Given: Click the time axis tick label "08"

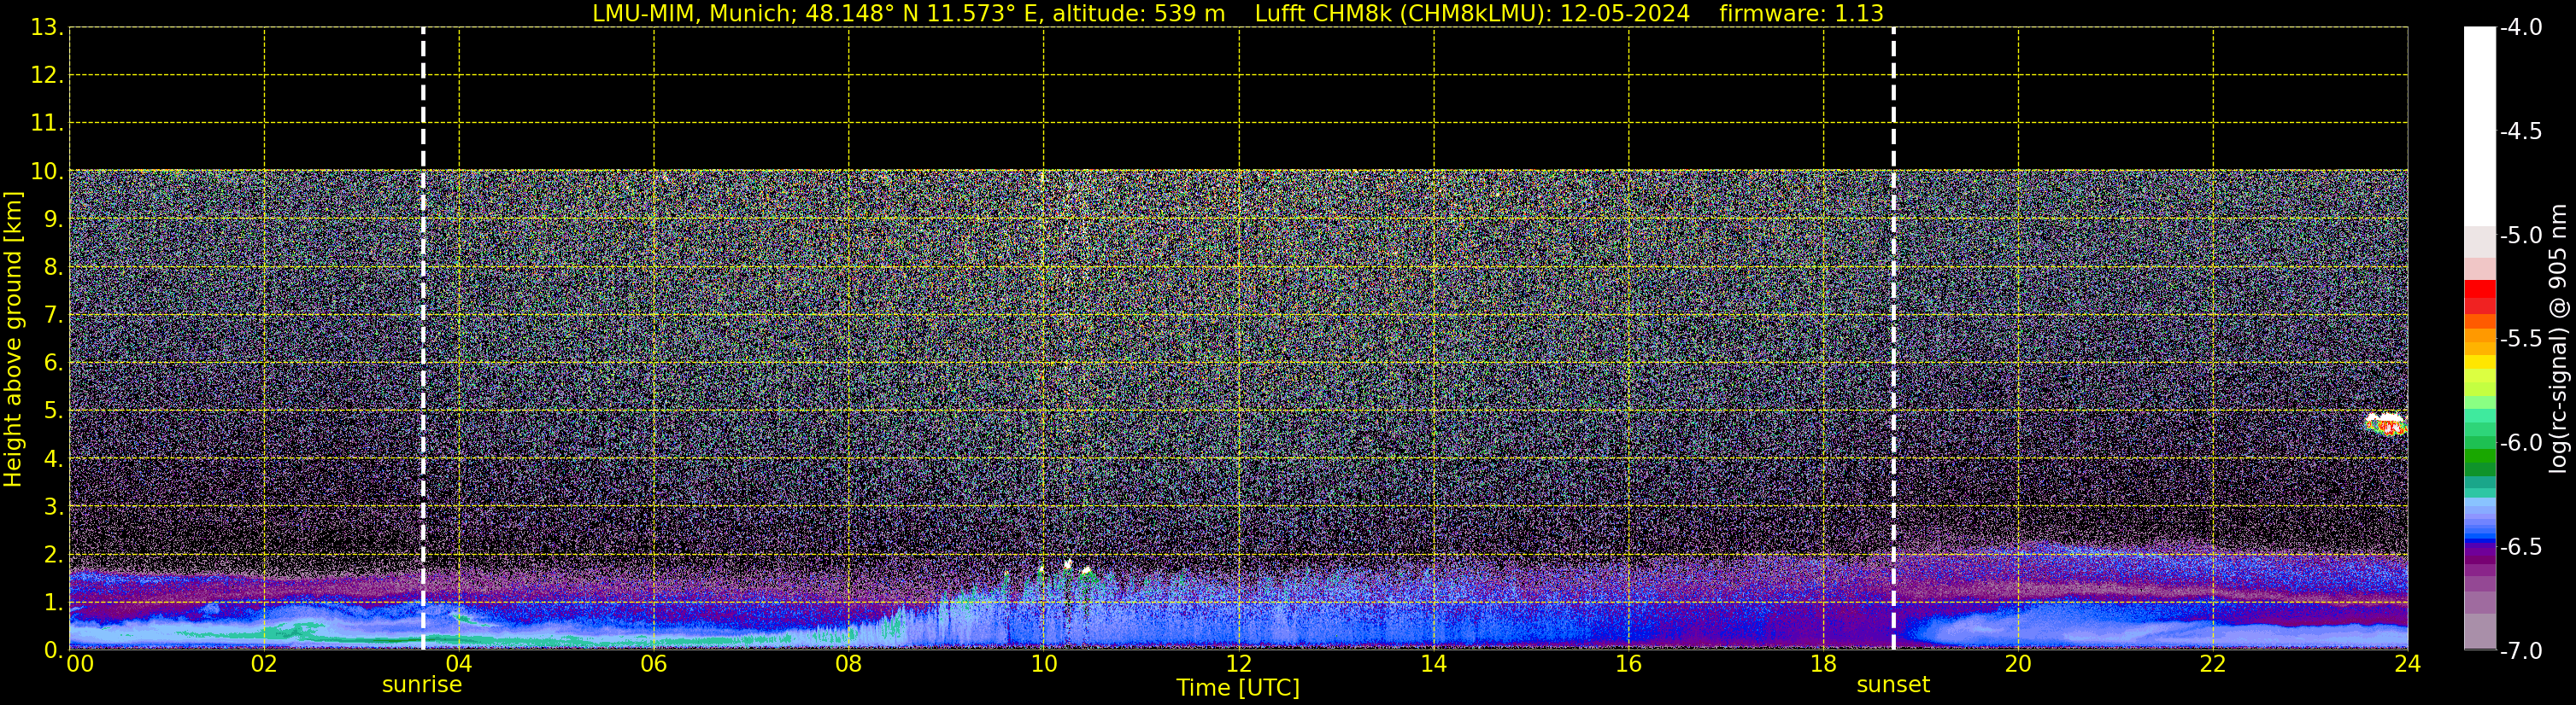Looking at the screenshot, I should tap(849, 664).
